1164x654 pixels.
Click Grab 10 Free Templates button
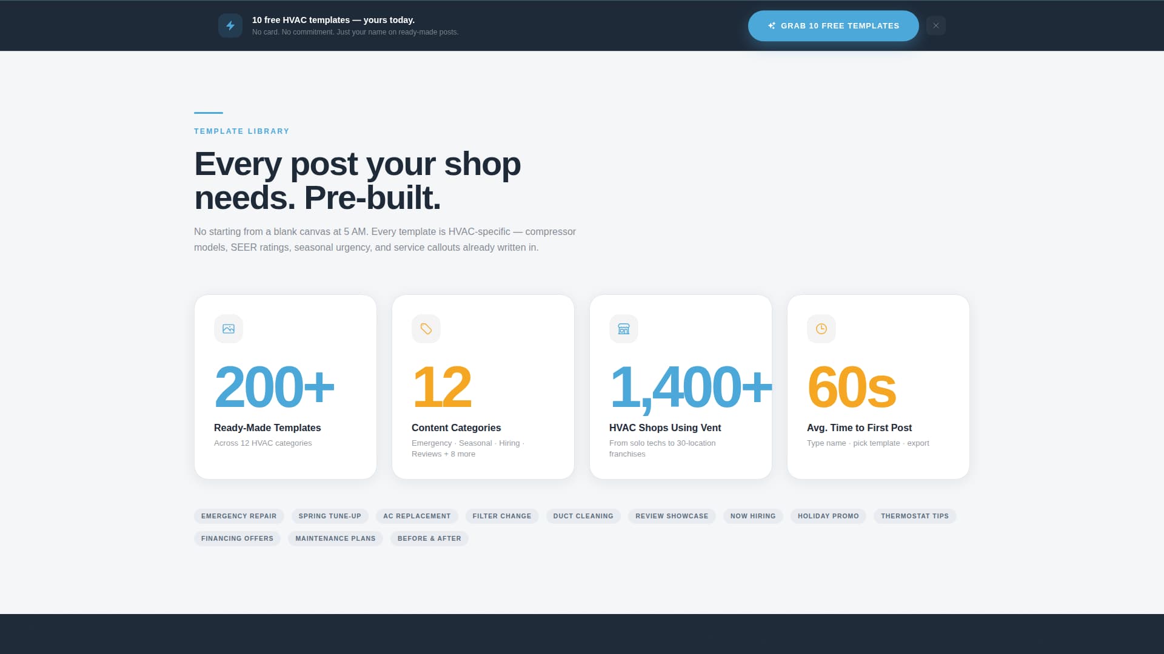[833, 25]
